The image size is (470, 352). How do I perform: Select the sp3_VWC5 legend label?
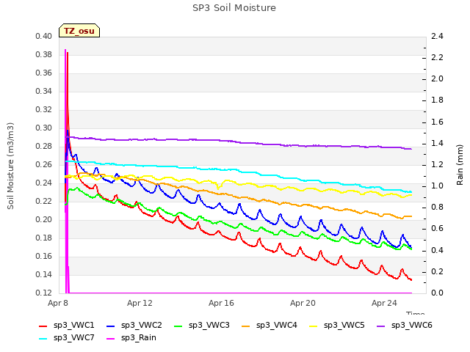click(x=344, y=325)
